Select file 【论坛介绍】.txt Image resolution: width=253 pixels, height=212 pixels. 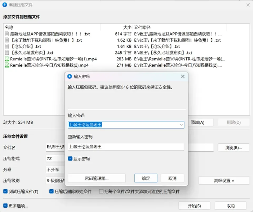[26, 46]
